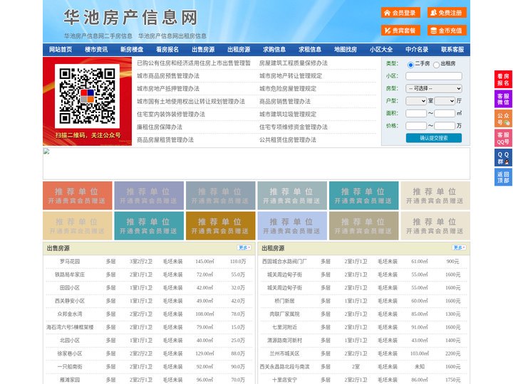Open the 徐家巷小区 sale listing

click(x=70, y=353)
